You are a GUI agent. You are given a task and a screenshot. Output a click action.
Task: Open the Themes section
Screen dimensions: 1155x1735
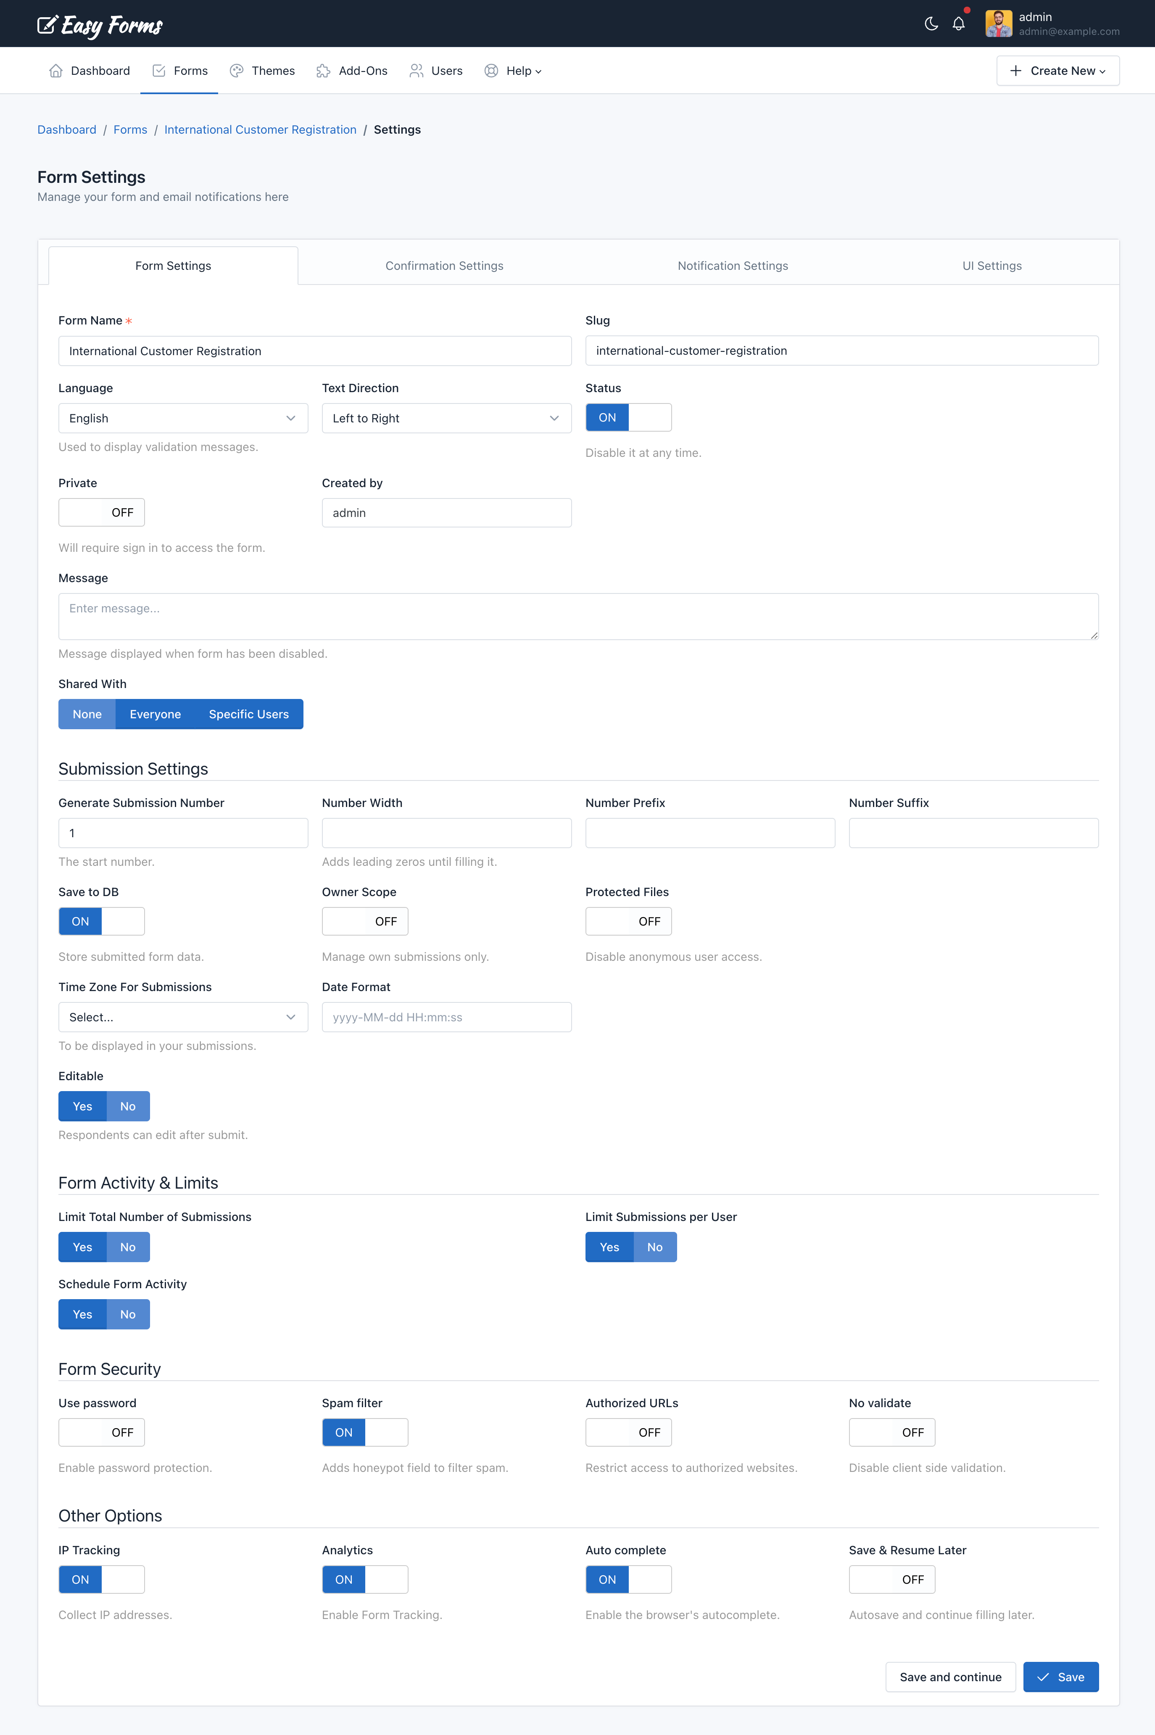(262, 70)
